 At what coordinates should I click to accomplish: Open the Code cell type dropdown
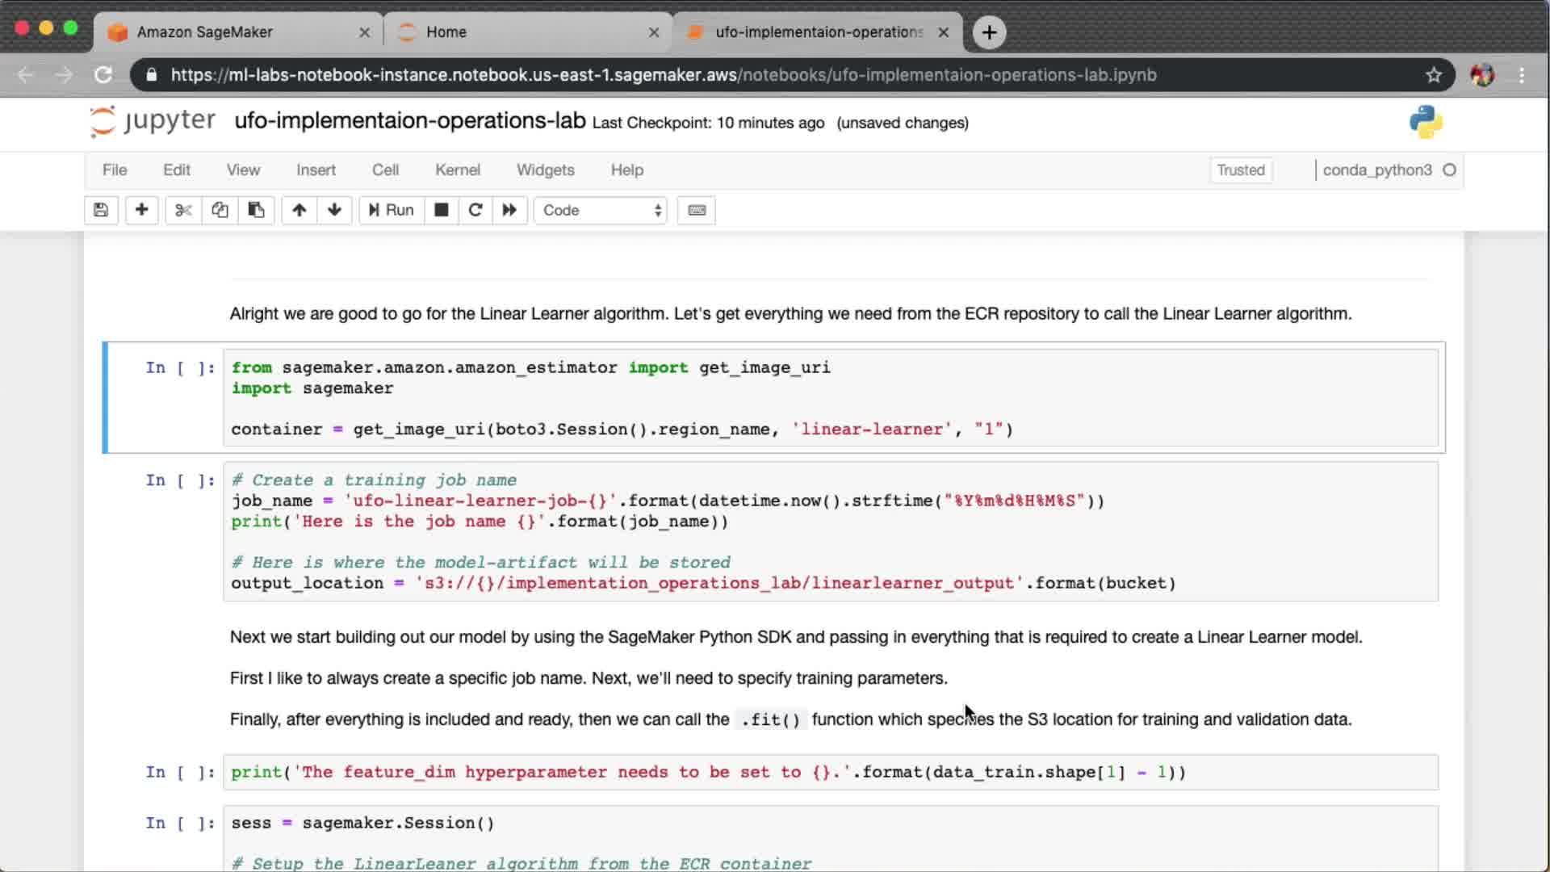[x=601, y=210]
